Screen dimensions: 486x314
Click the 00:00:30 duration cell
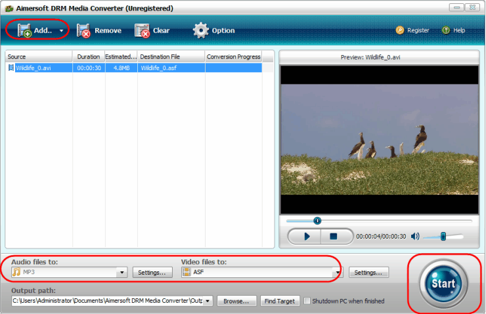pos(89,68)
